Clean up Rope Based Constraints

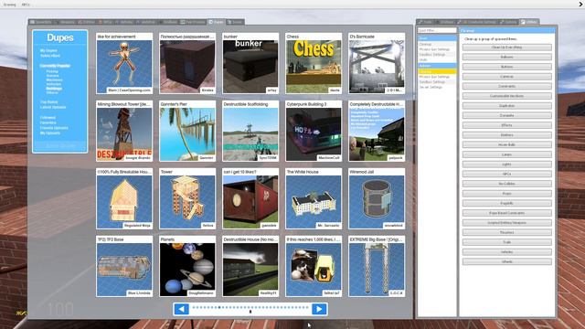(507, 213)
